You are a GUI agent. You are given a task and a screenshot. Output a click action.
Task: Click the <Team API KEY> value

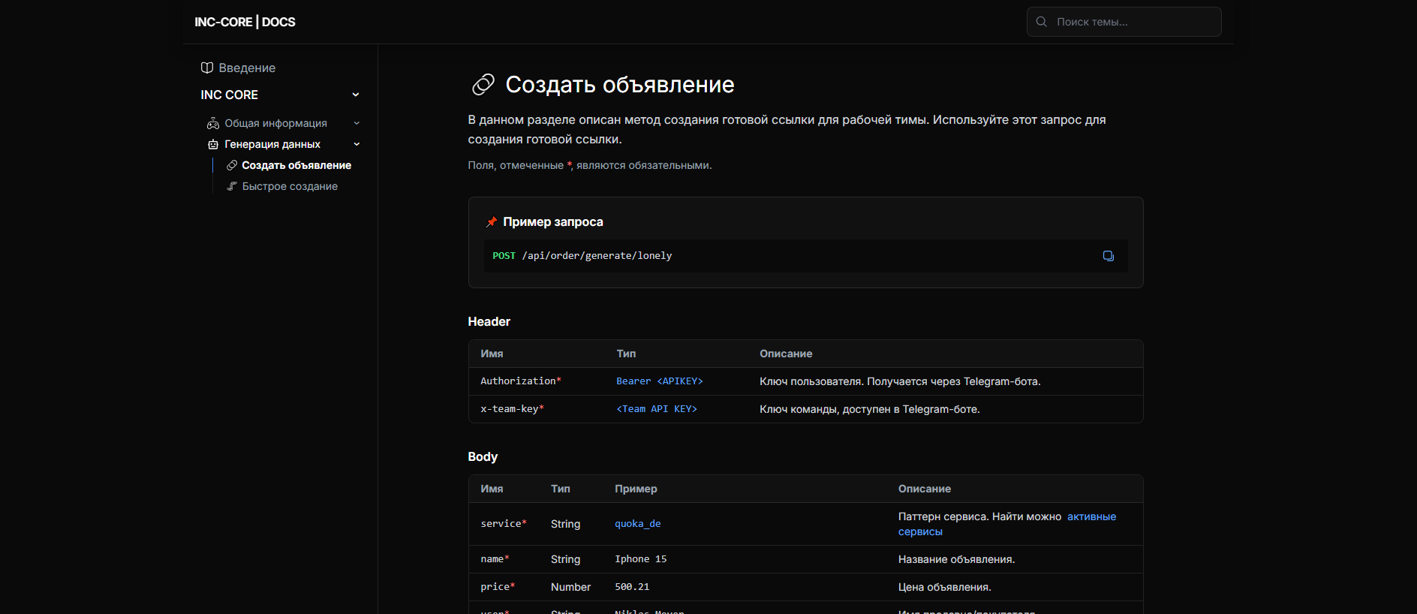657,409
